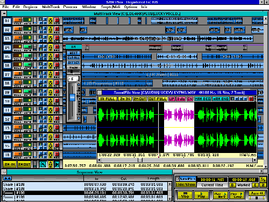The image size is (269, 202).
Task: Click the Stop transport button
Action: coord(185,195)
